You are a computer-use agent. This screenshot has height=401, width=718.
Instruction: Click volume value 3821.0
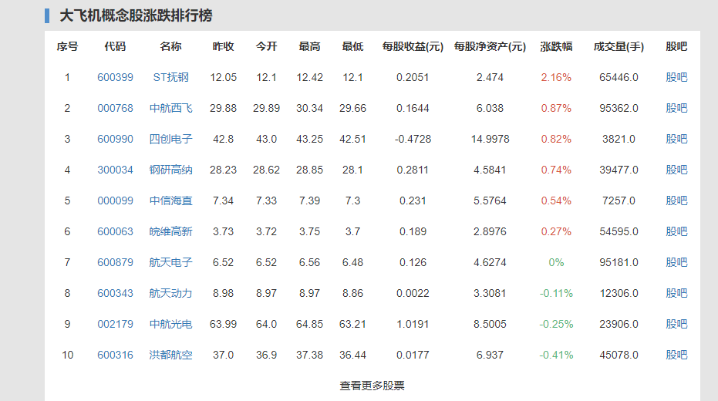619,139
